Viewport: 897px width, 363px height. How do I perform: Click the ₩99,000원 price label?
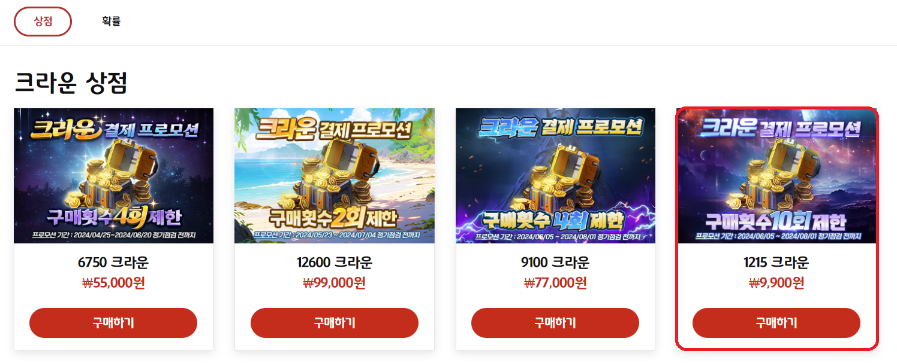coord(335,283)
